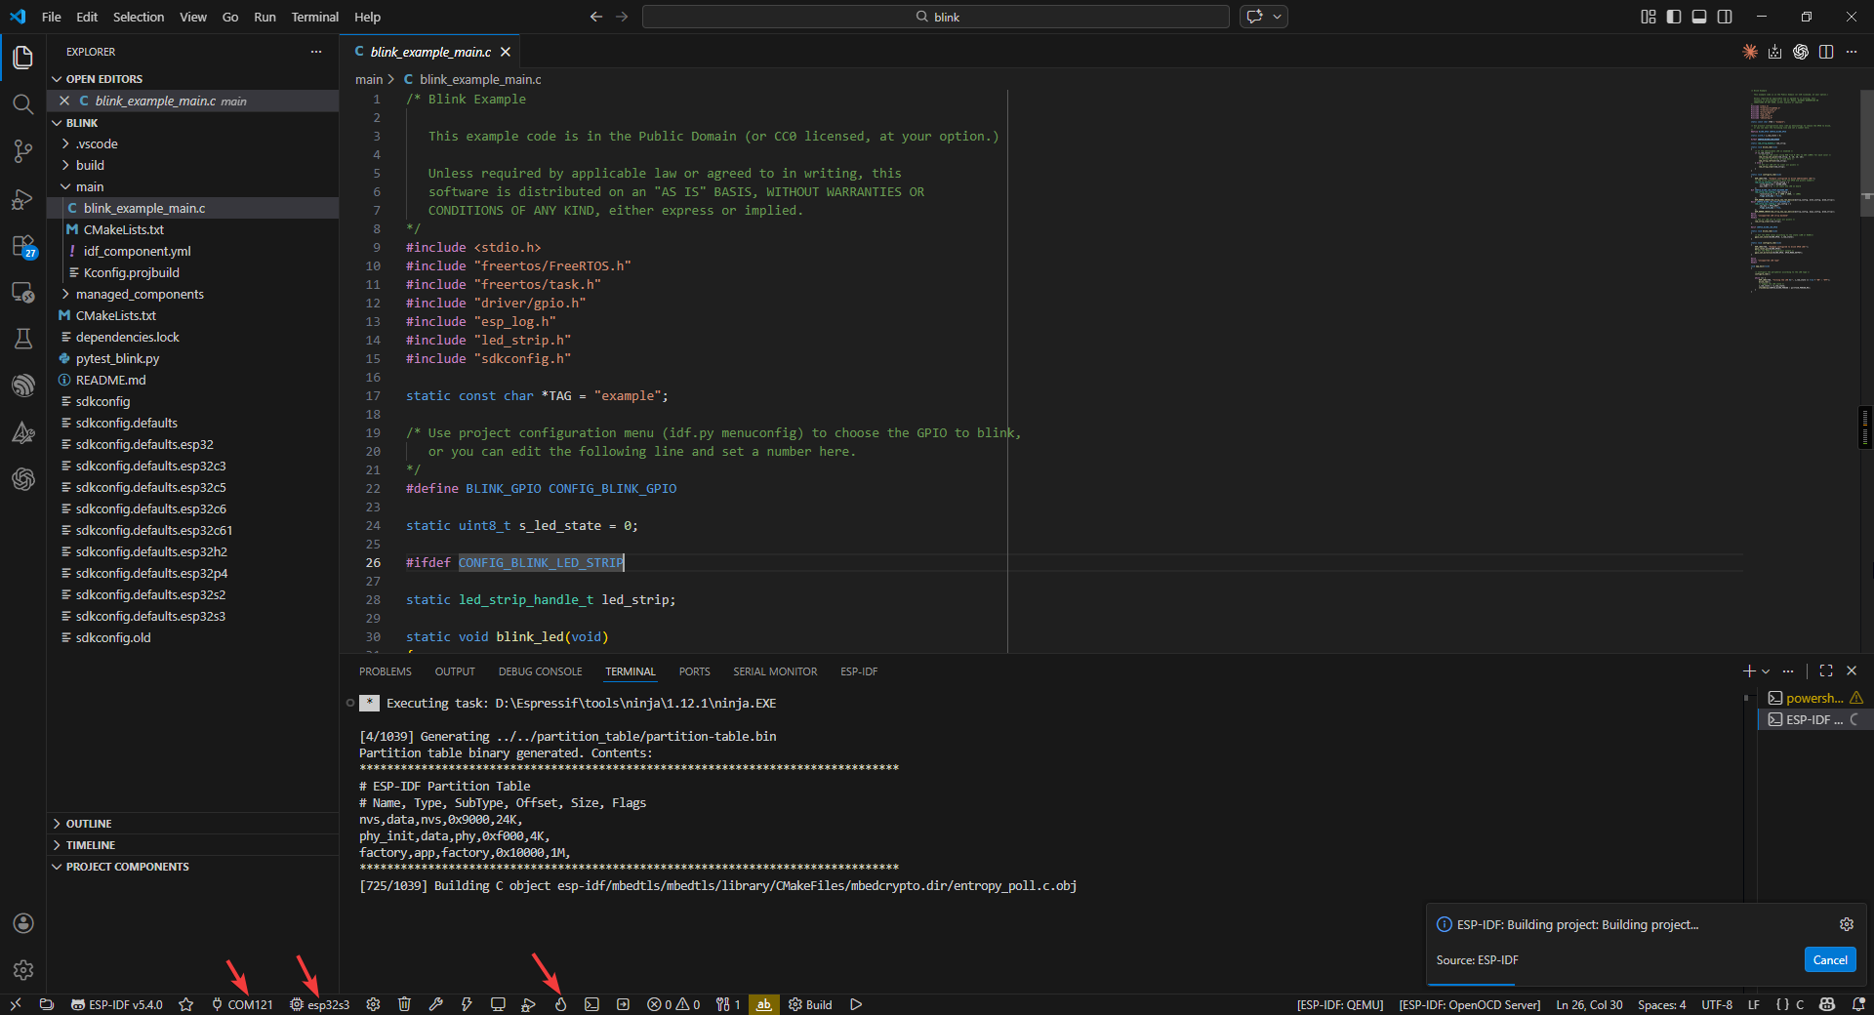Toggle the highlighted 'ab' status bar item

click(764, 1004)
